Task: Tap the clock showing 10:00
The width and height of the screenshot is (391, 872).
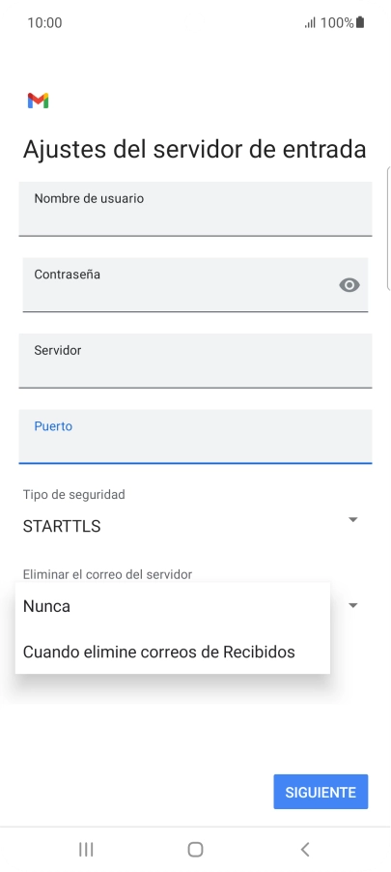Action: [44, 23]
